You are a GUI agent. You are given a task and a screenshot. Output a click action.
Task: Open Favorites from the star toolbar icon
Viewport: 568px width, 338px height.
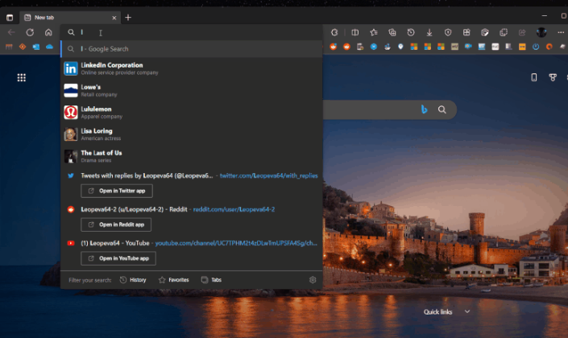[x=374, y=32]
